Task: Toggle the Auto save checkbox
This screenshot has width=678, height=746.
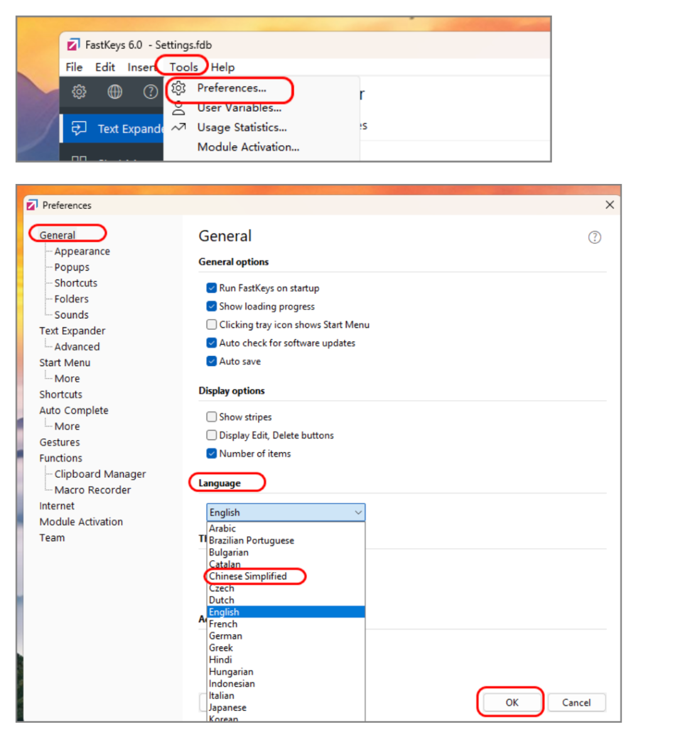Action: [x=212, y=361]
